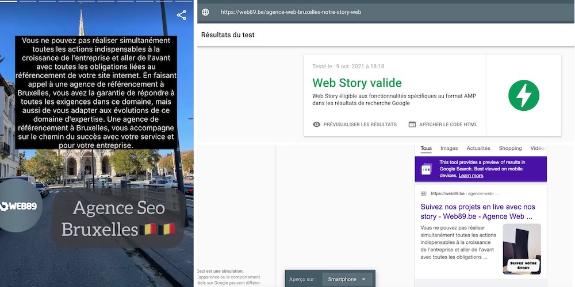Click the black text block on the story
This screenshot has height=287, width=575.
96,92
